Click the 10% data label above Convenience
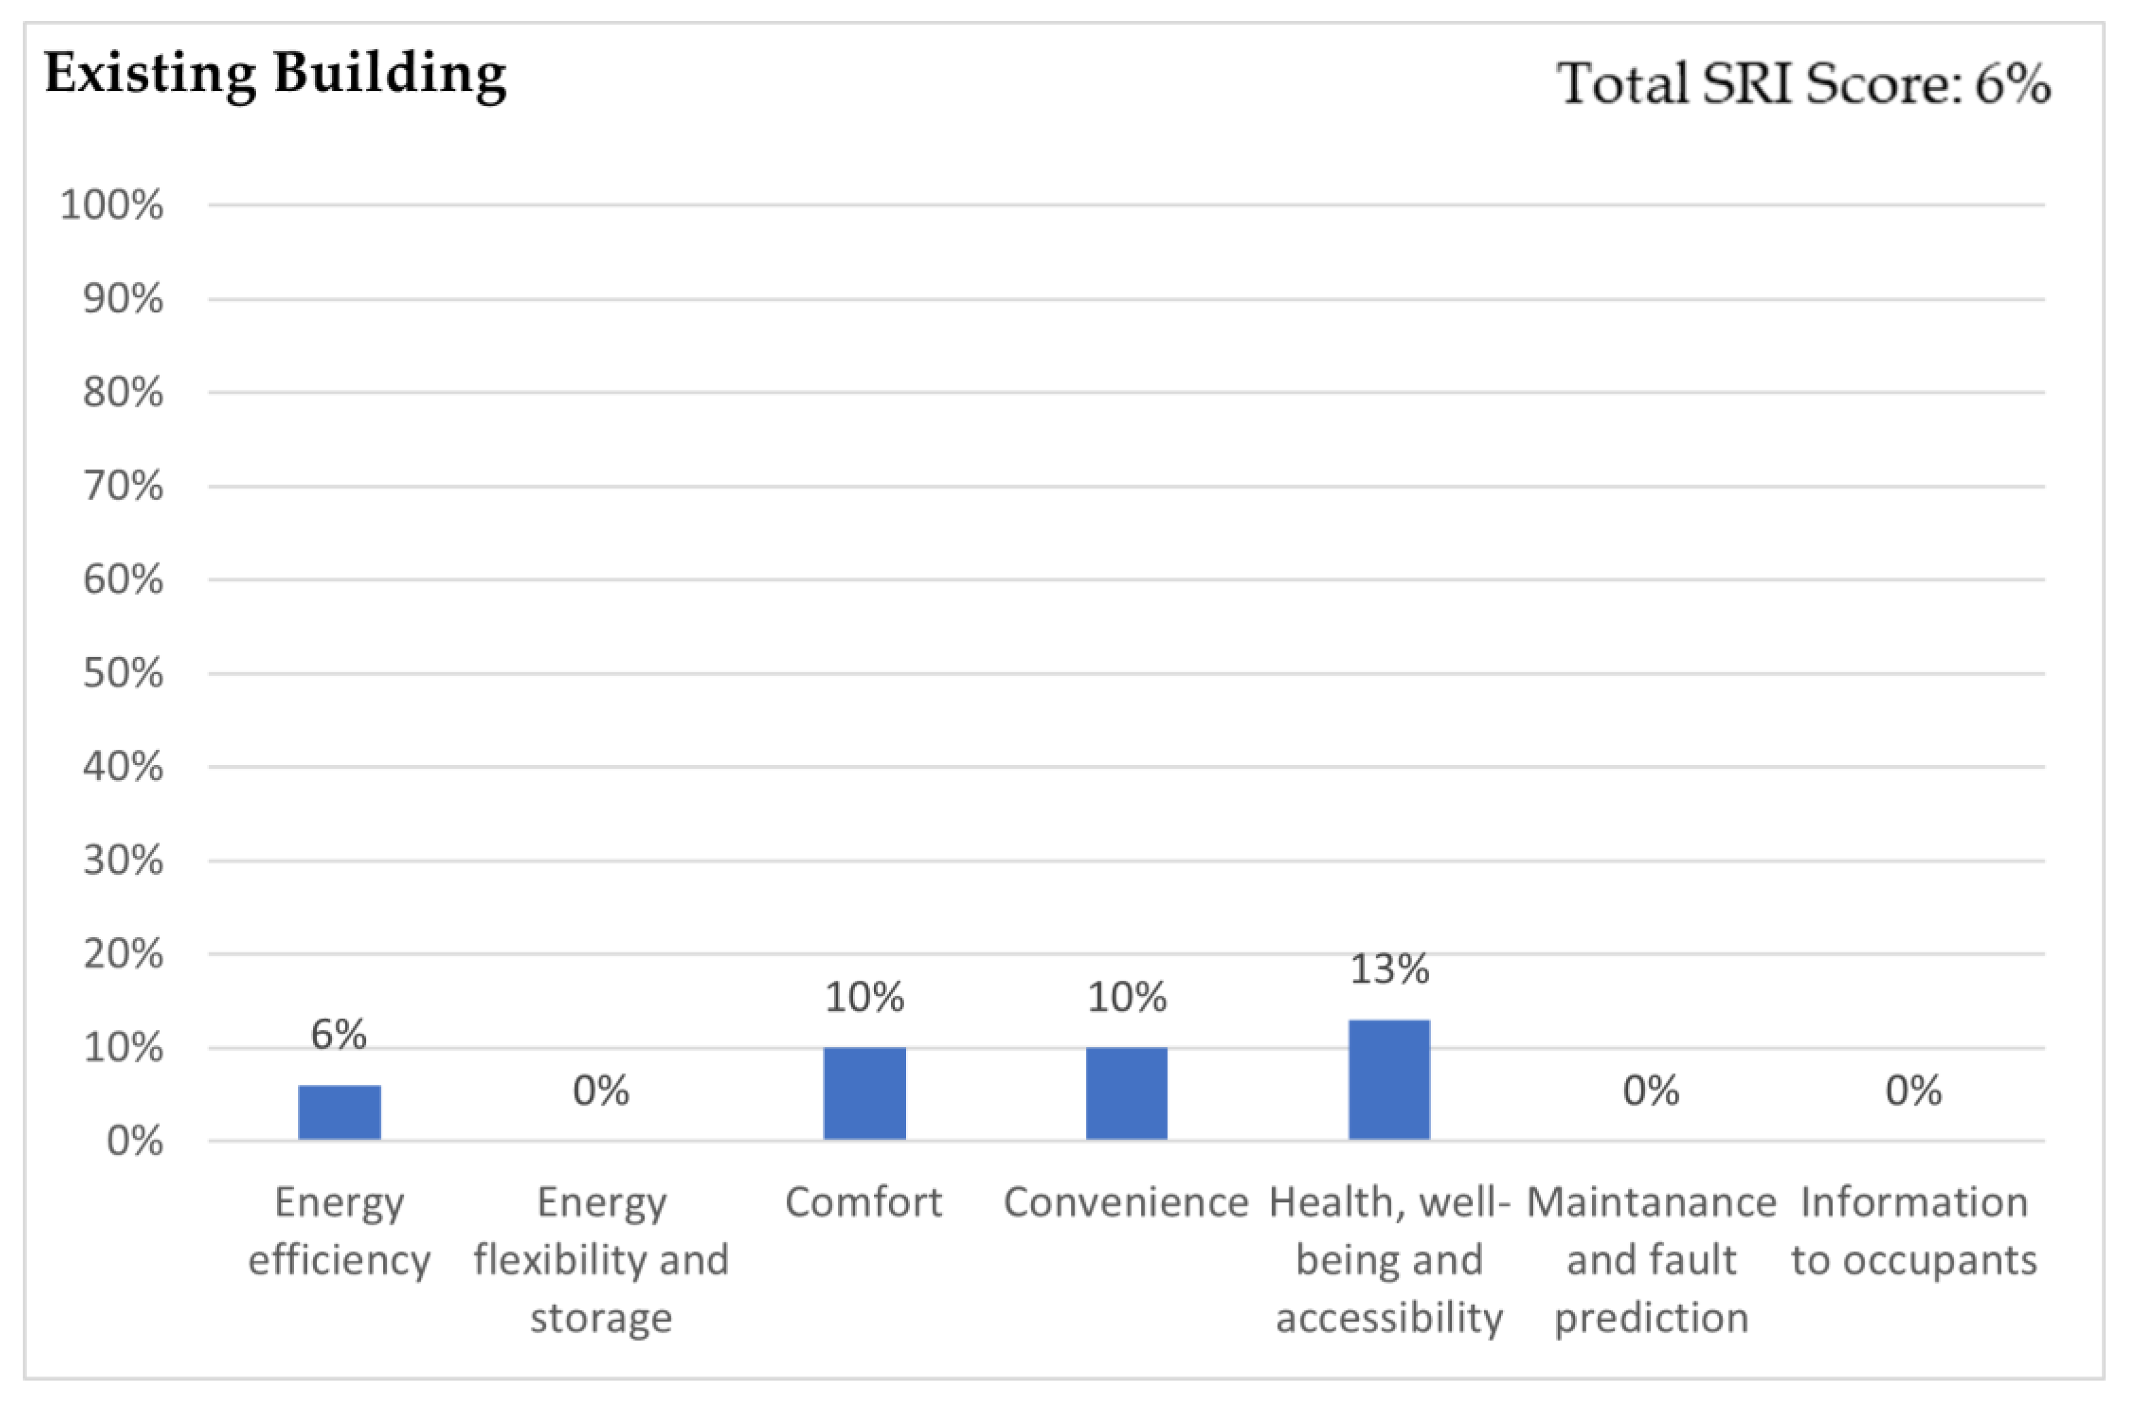This screenshot has width=2134, height=1402. (1126, 997)
